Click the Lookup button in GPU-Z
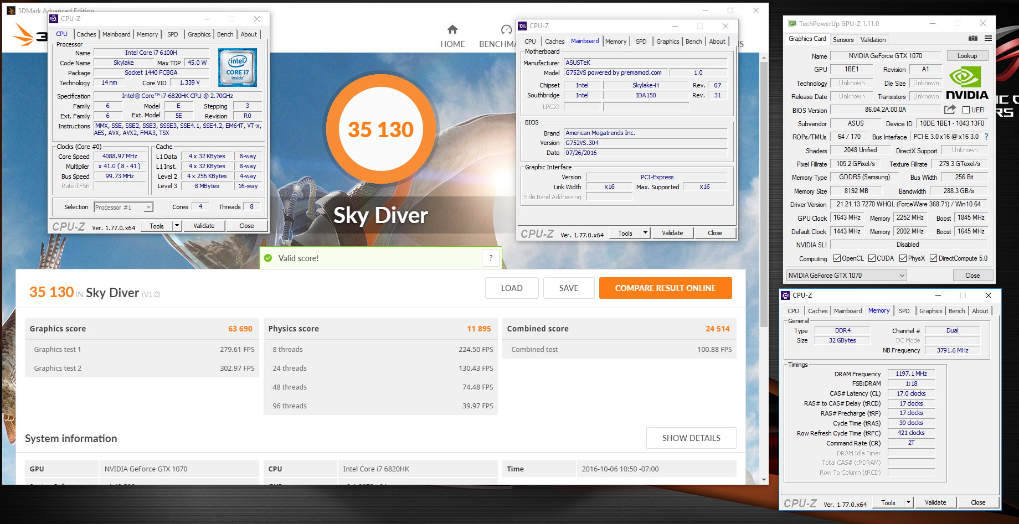Image resolution: width=1019 pixels, height=524 pixels. pos(967,56)
